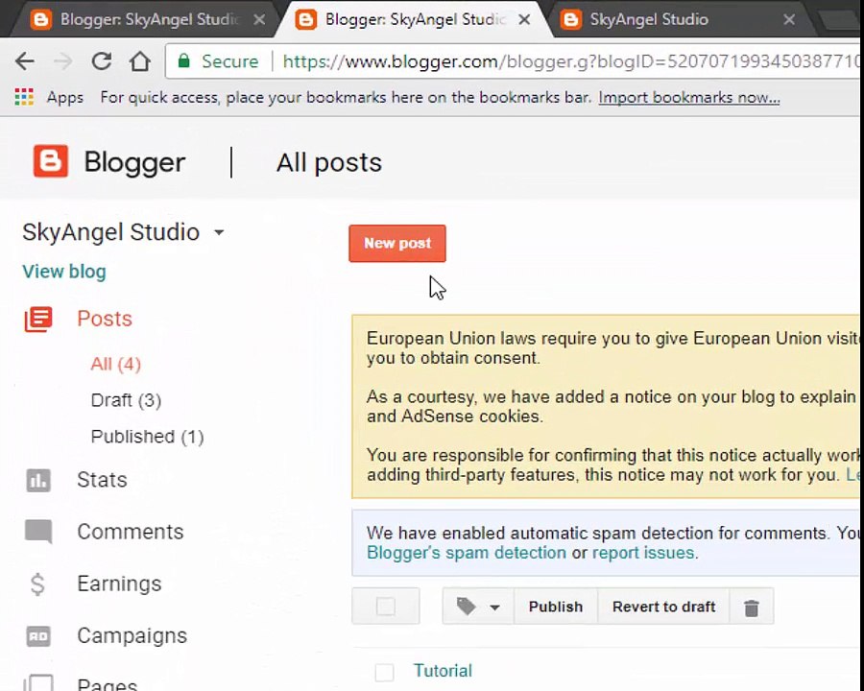Click favicon of SkyAngel Studio tab
This screenshot has width=864, height=691.
point(571,19)
